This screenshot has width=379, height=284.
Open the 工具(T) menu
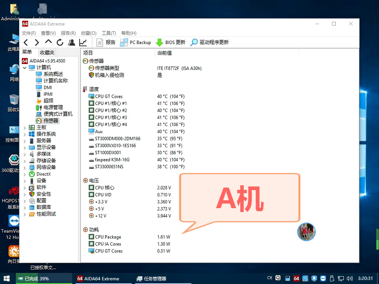(109, 33)
